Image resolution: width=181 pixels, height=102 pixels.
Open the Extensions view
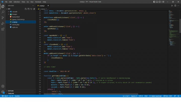pyautogui.click(x=3, y=29)
